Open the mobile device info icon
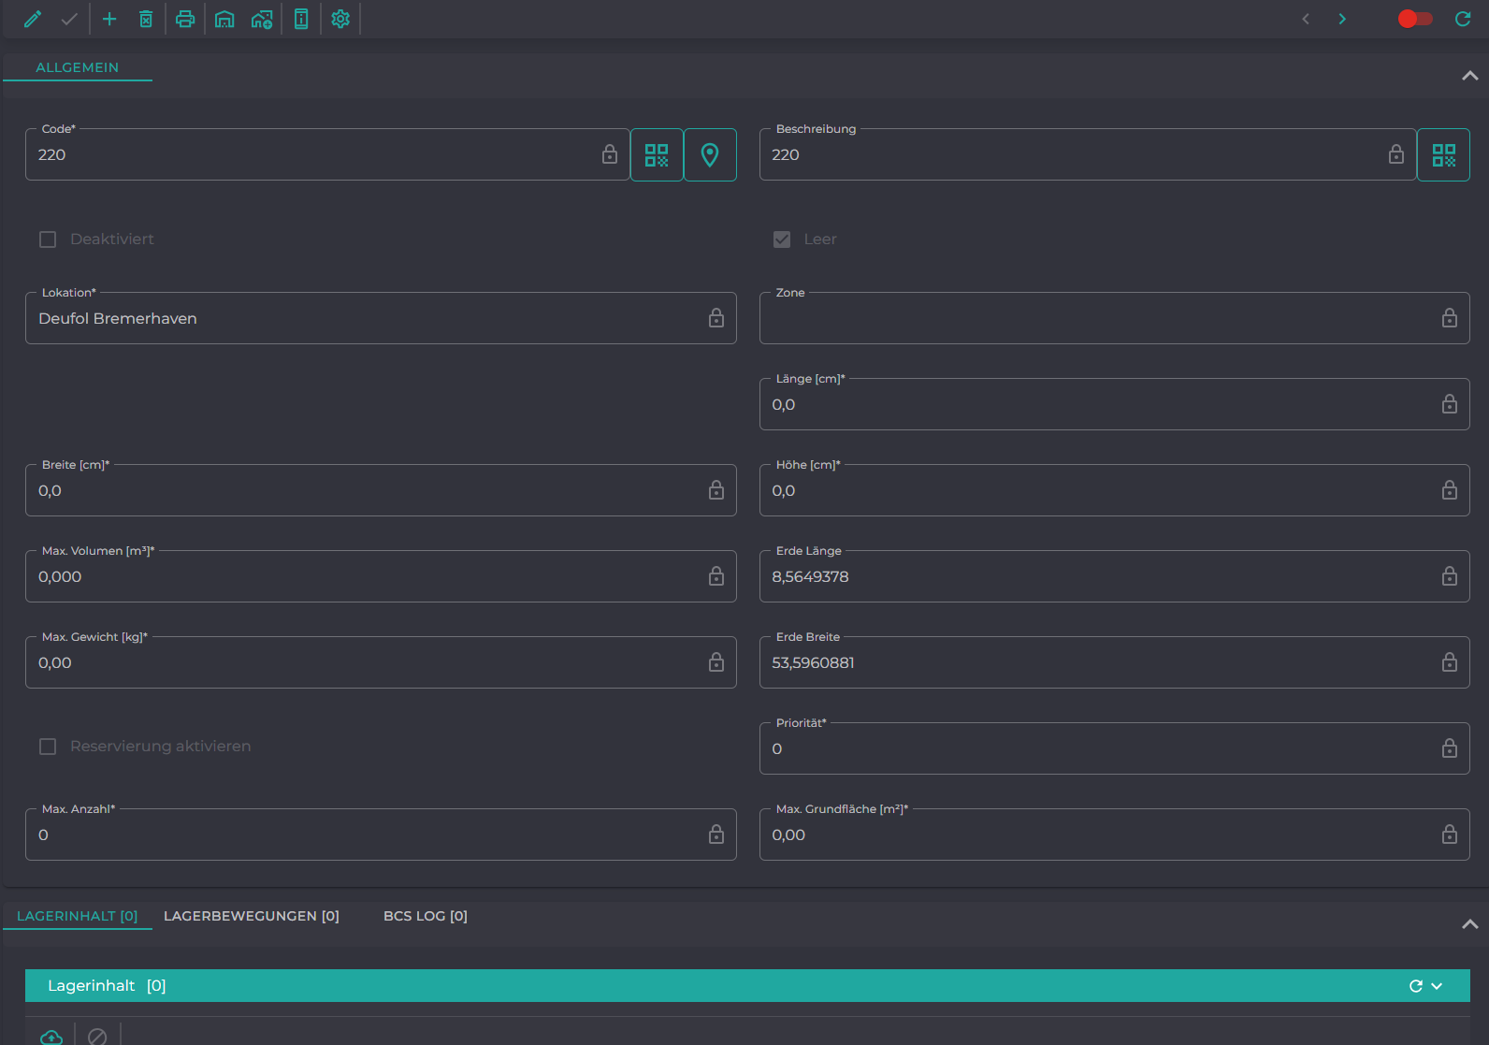This screenshot has width=1489, height=1045. pyautogui.click(x=301, y=19)
